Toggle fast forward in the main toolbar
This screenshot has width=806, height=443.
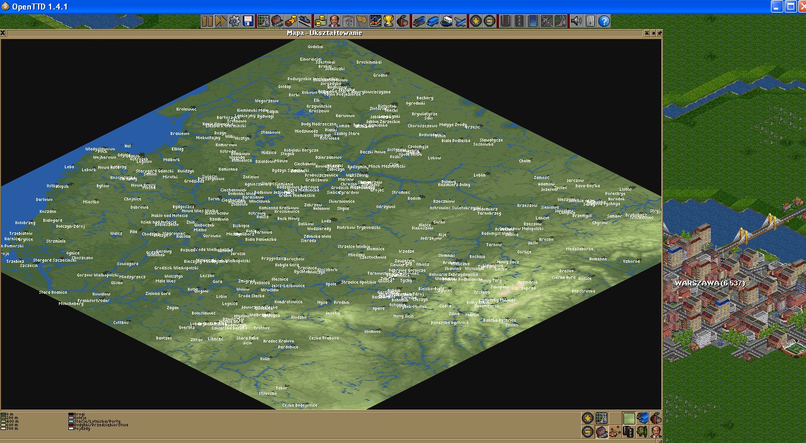pyautogui.click(x=221, y=21)
